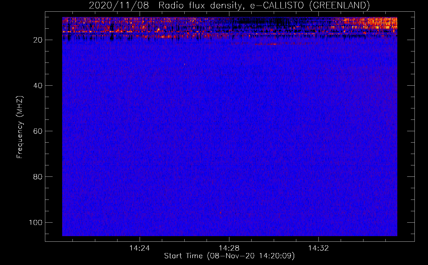Click the 80 MHz frequency tick label

pyautogui.click(x=38, y=177)
